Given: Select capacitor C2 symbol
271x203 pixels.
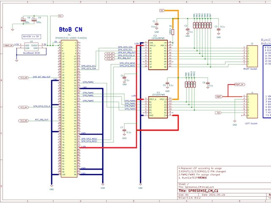Looking at the screenshot, I should [188, 29].
